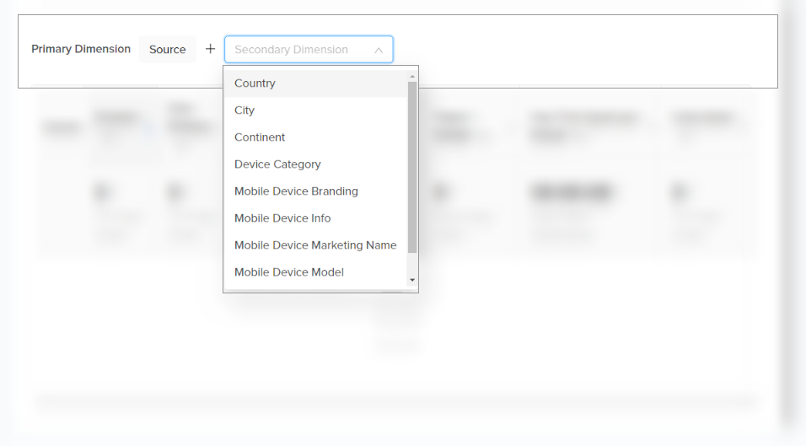Select Country from the dimension list
The height and width of the screenshot is (446, 806).
[x=255, y=83]
